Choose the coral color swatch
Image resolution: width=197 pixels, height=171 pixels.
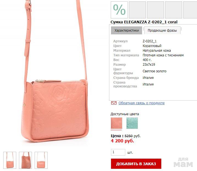coord(116,123)
